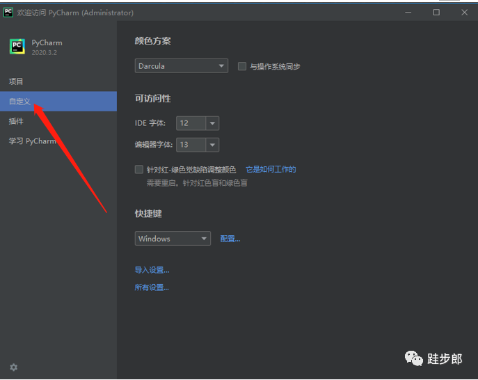Expand the Windows keymap dropdown
478x380 pixels.
point(173,239)
